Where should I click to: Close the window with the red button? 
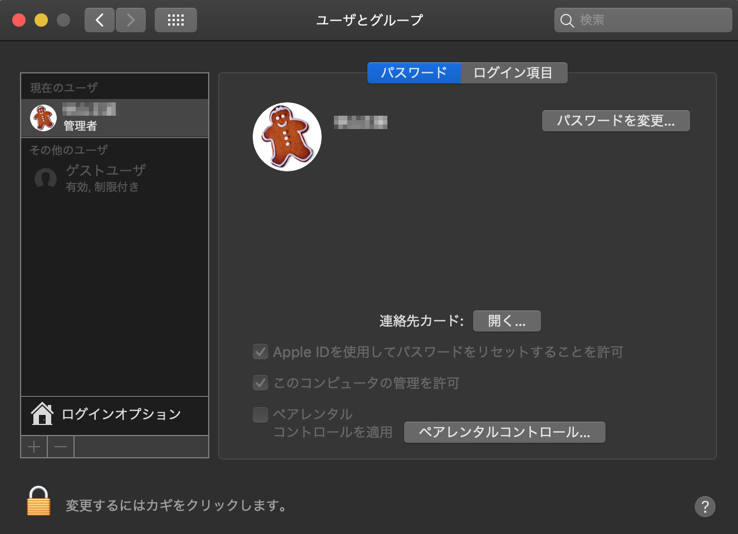(x=19, y=21)
